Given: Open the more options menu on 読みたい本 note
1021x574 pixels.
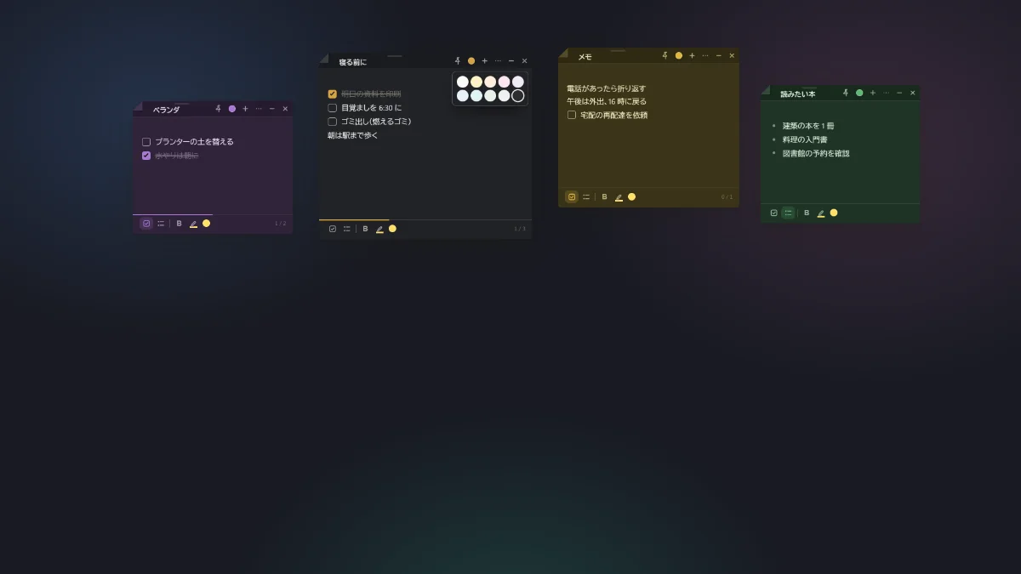Looking at the screenshot, I should pos(886,93).
